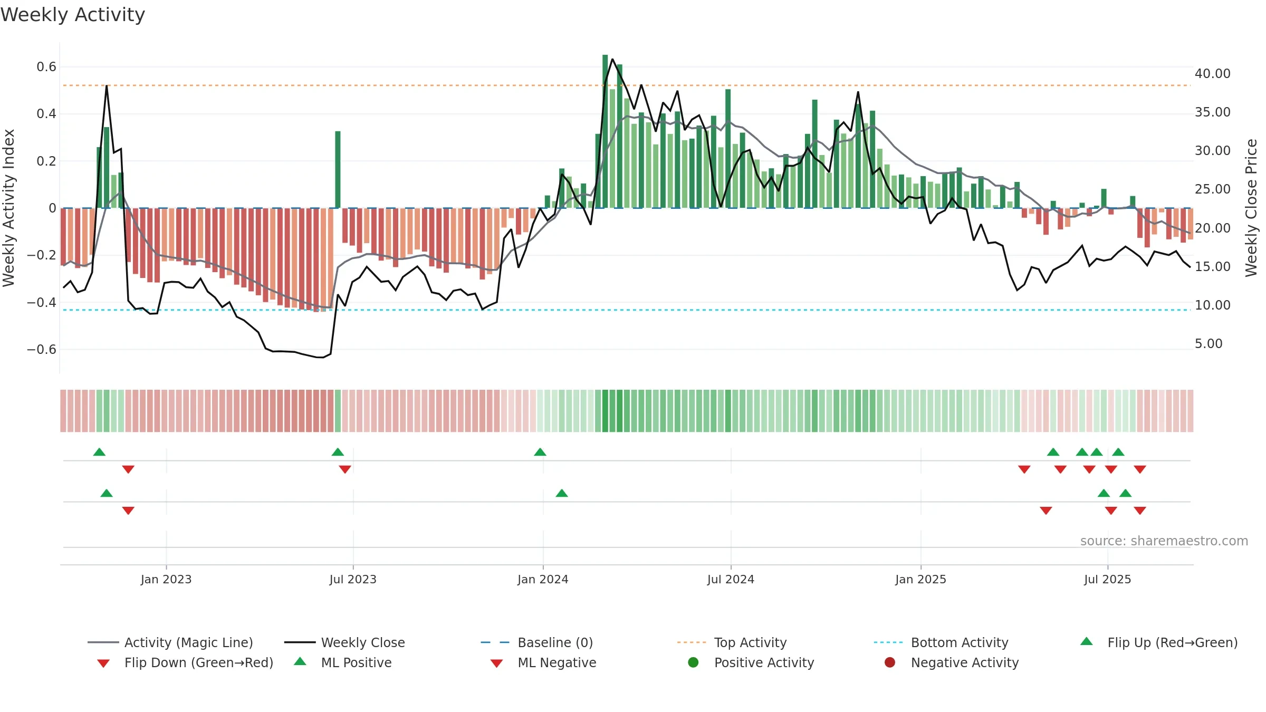Click the green ML Positive legend triangle

click(300, 661)
